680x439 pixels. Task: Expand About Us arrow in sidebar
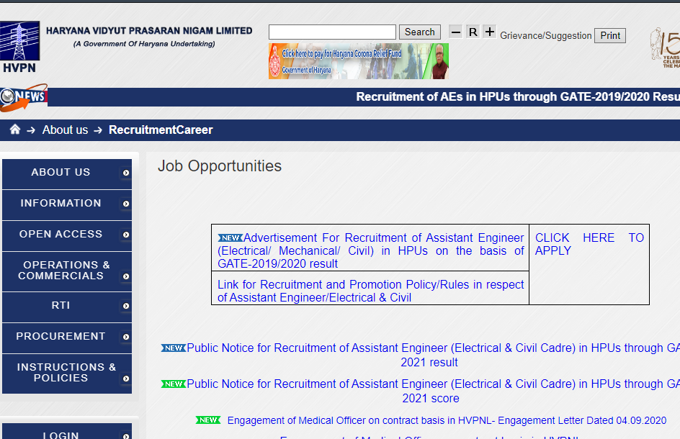click(x=126, y=173)
